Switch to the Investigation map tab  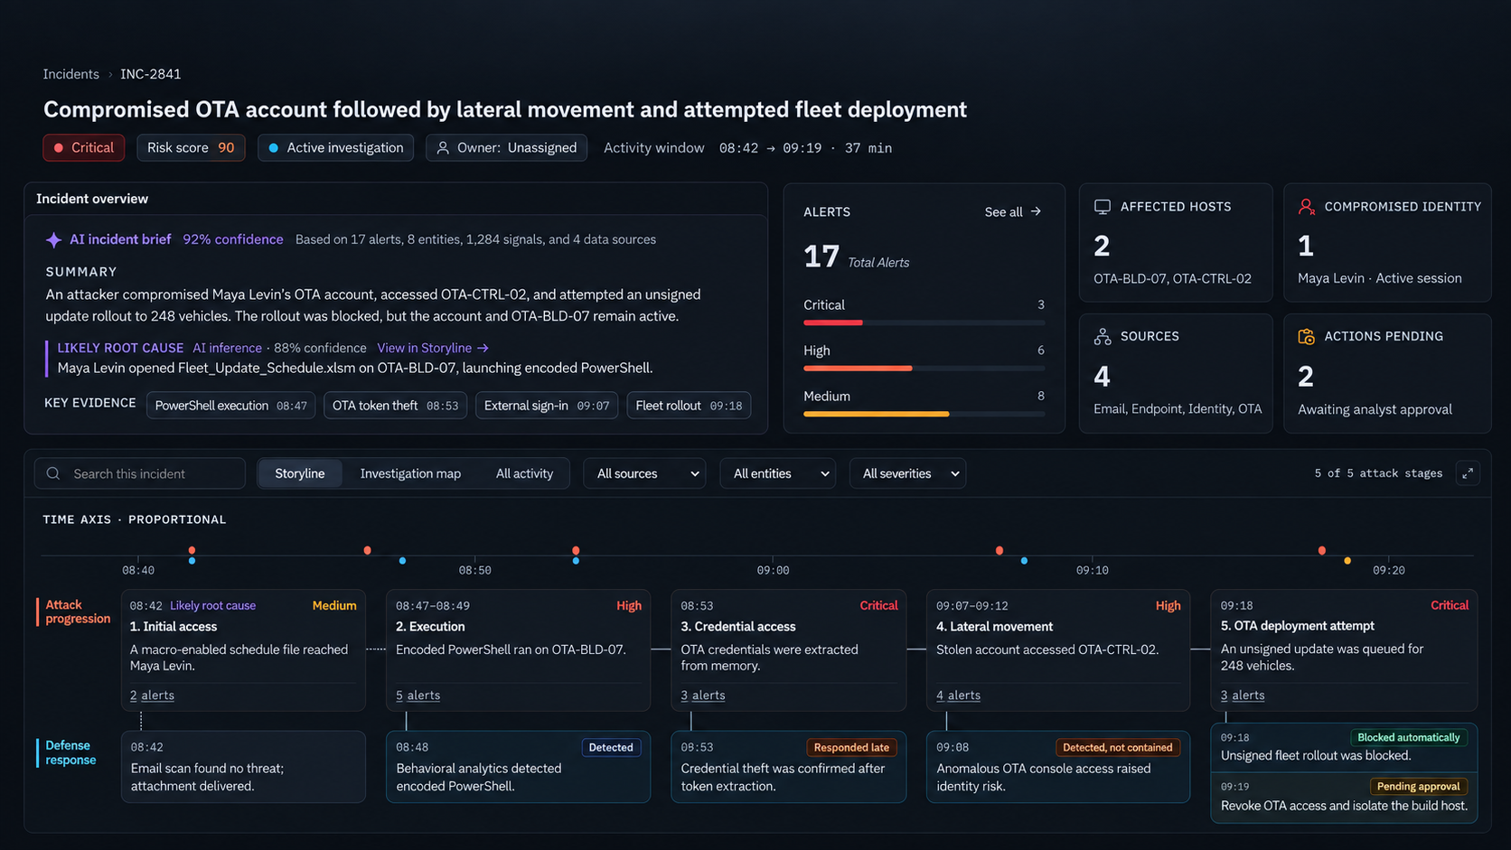click(x=410, y=473)
